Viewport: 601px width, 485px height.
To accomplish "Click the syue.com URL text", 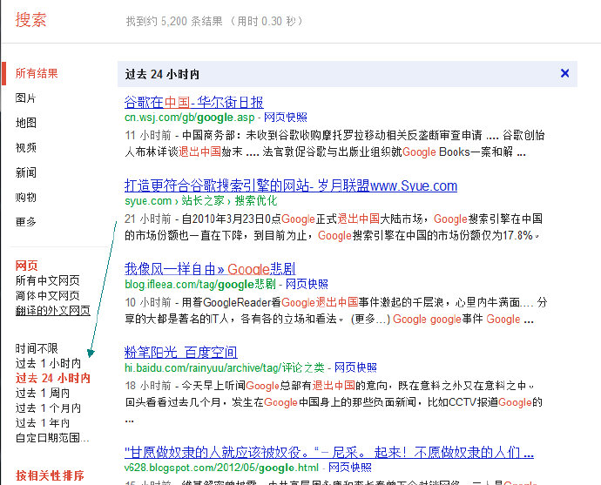I will pos(148,201).
